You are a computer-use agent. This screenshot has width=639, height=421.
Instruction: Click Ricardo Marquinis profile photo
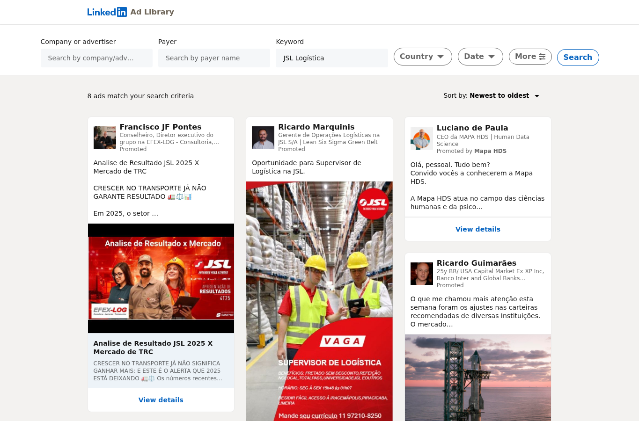coord(263,138)
